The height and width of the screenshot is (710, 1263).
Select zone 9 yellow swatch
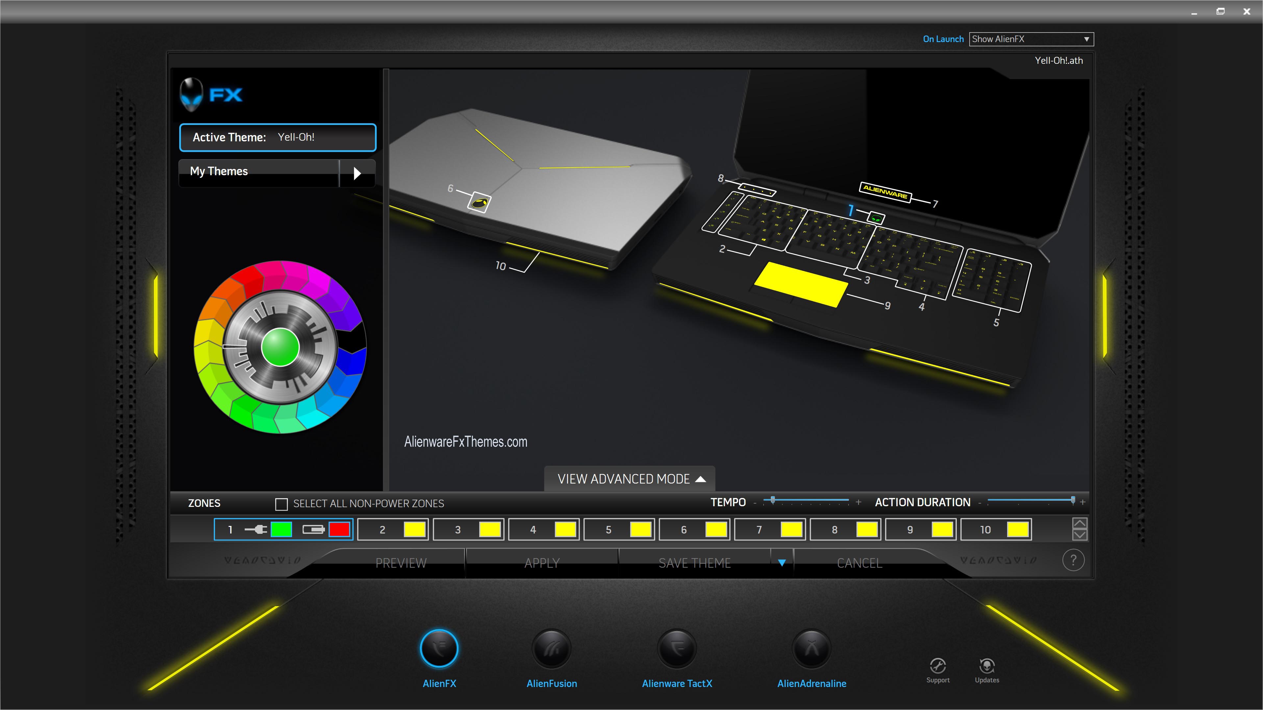coord(942,529)
